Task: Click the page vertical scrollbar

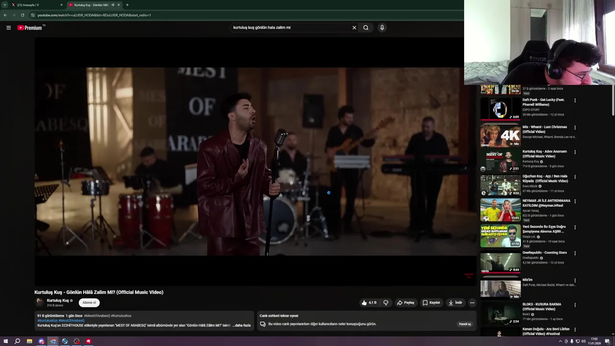Action: pos(613,101)
